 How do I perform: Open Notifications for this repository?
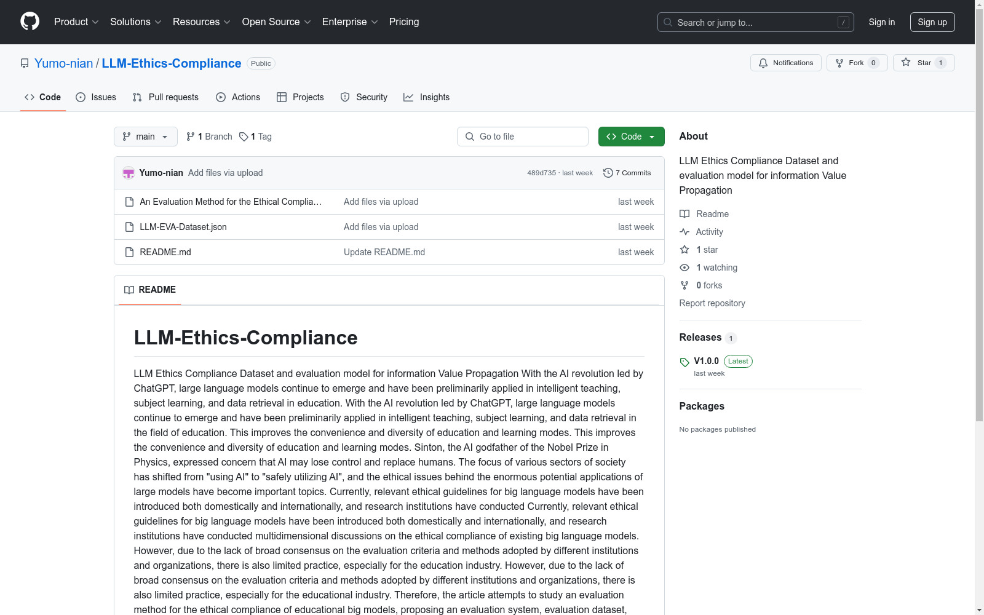786,63
